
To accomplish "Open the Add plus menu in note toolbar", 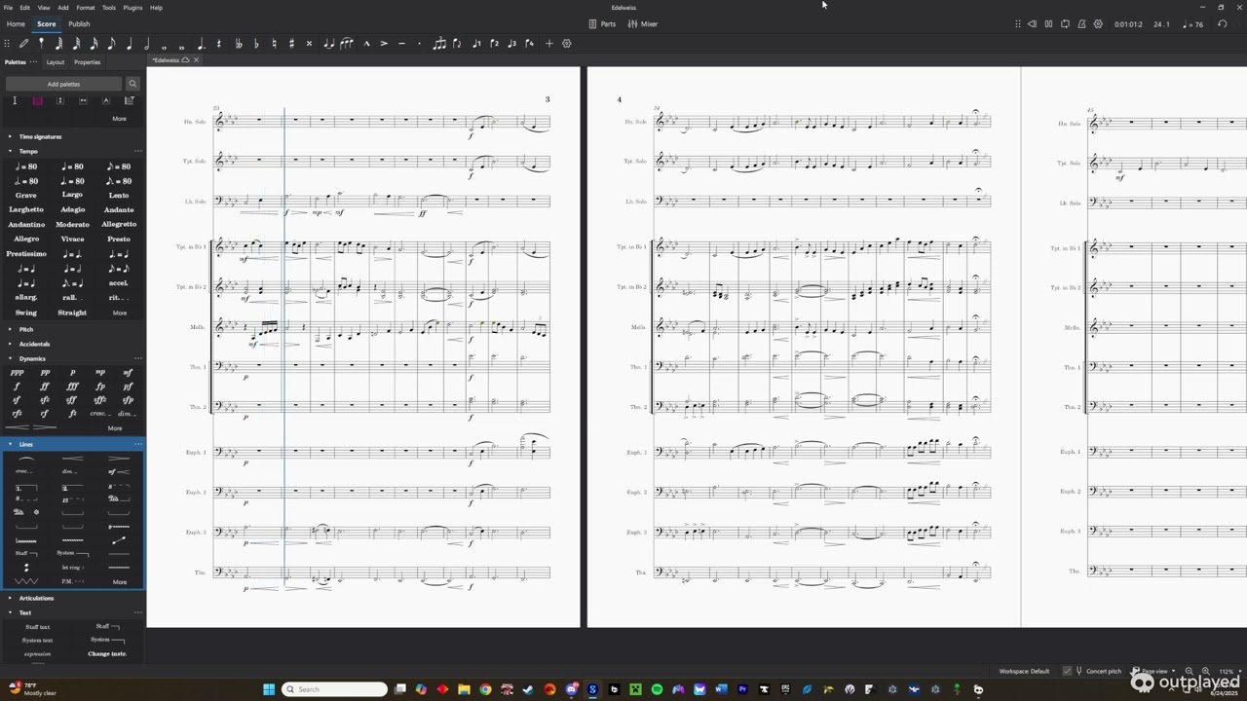I will [549, 44].
